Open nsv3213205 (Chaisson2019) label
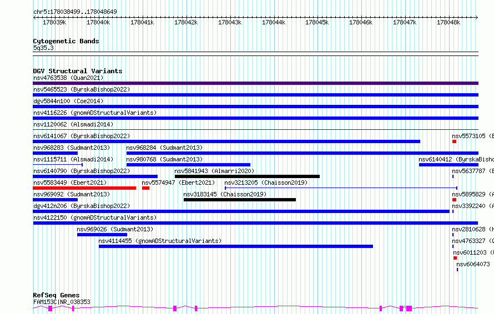This screenshot has width=494, height=314. coord(266,183)
